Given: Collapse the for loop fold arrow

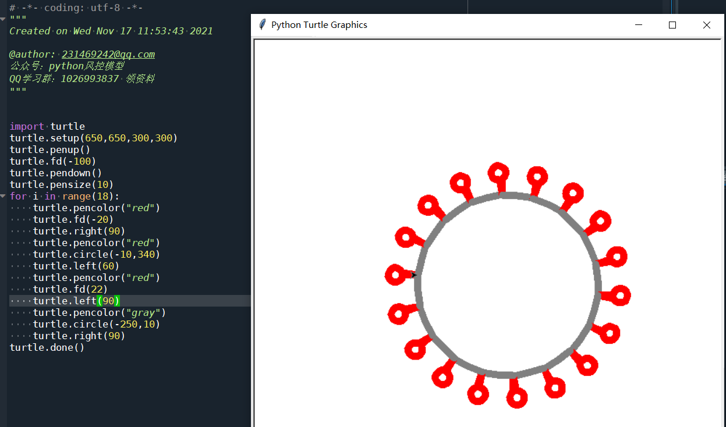Looking at the screenshot, I should click(2, 196).
